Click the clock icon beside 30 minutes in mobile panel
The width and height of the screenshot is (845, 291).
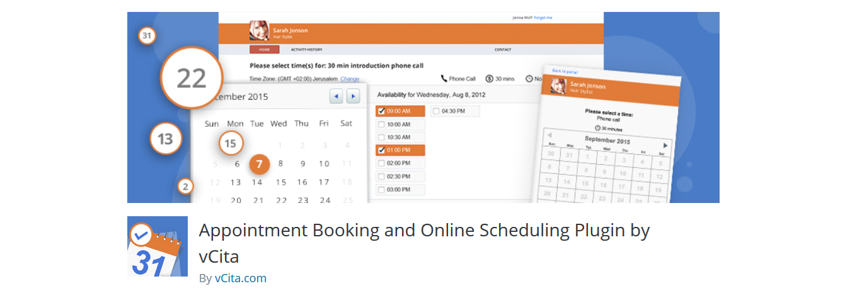click(597, 127)
